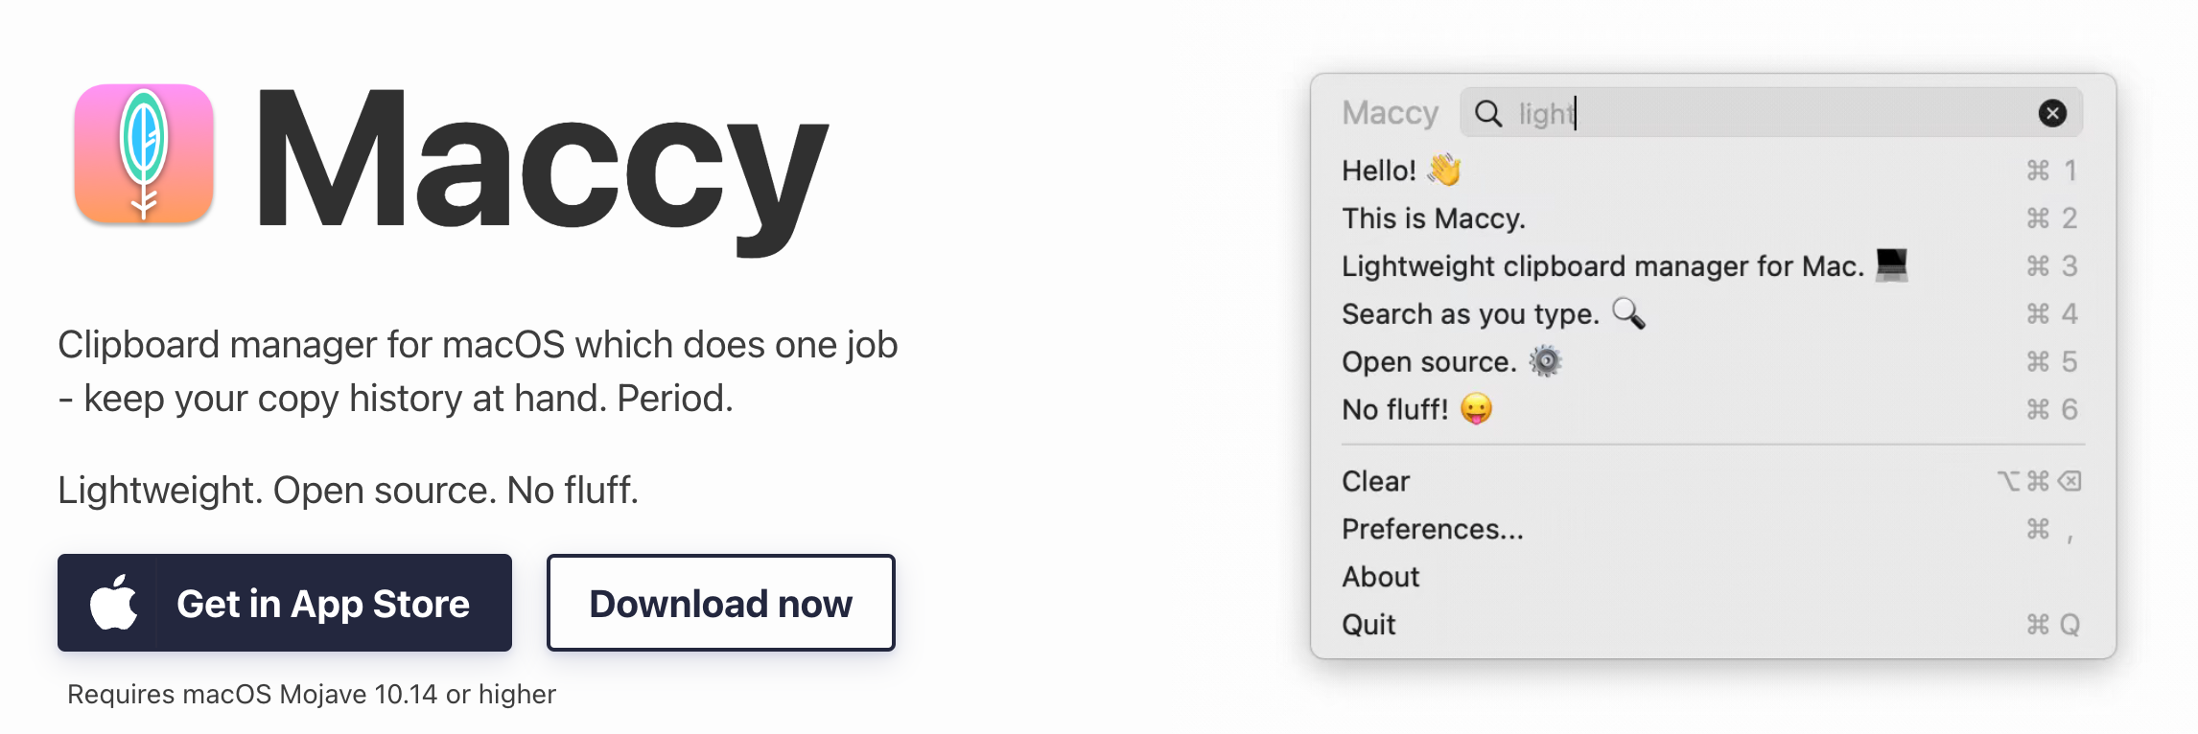The image size is (2198, 734).
Task: Click the waving hand emoji beside Hello!
Action: [1444, 170]
